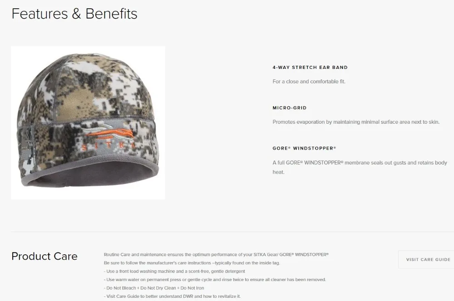Screen dimensions: 454x301
Task: Click the Micro-Grid feature title
Action: (x=290, y=108)
